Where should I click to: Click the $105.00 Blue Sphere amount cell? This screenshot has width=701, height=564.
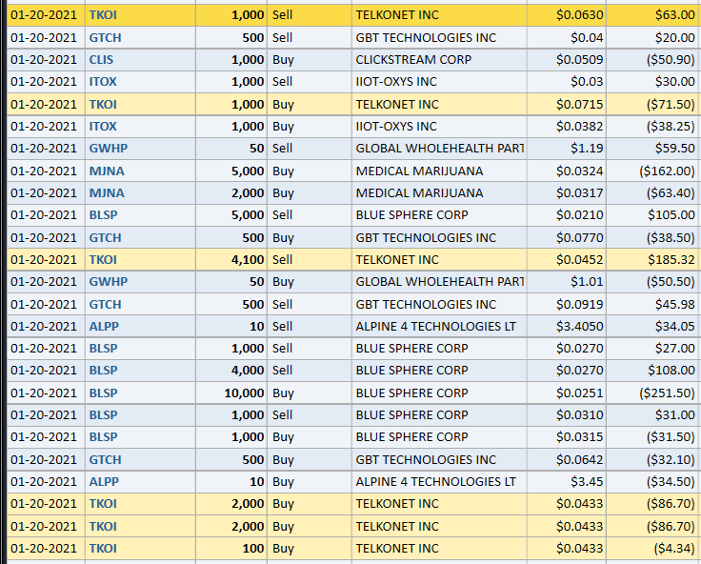(652, 215)
